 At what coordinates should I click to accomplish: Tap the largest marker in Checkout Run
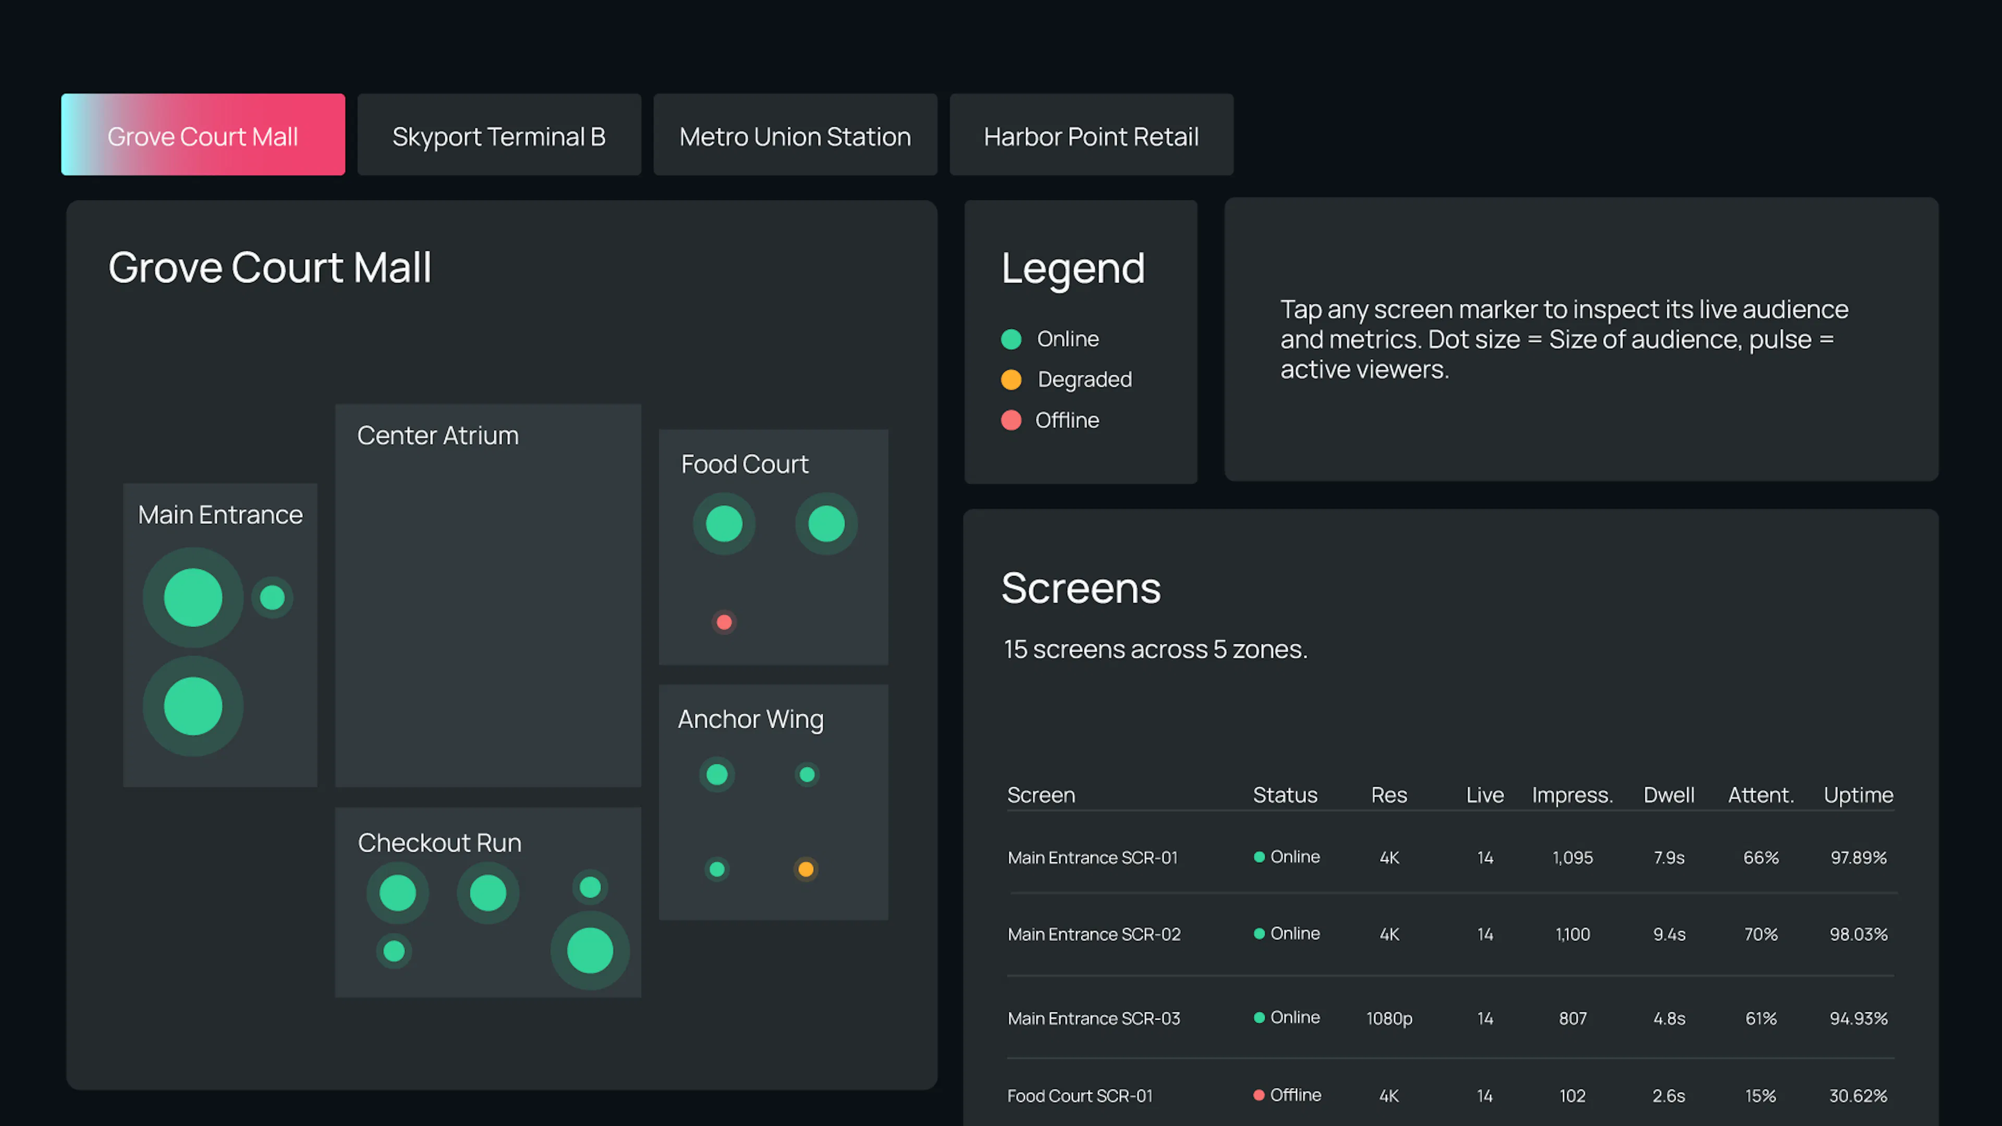click(x=590, y=950)
